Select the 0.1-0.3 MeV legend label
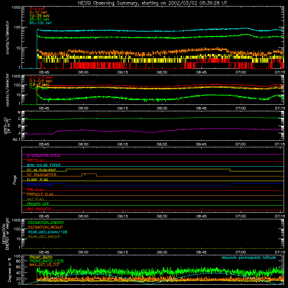 pyautogui.click(x=41, y=77)
